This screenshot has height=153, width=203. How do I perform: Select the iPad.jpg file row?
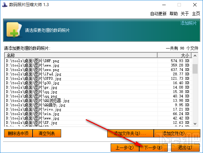(x=98, y=74)
